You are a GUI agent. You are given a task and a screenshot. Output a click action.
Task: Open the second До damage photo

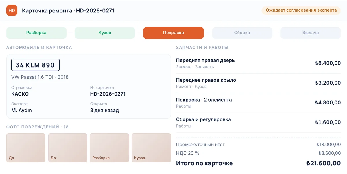click(x=68, y=148)
